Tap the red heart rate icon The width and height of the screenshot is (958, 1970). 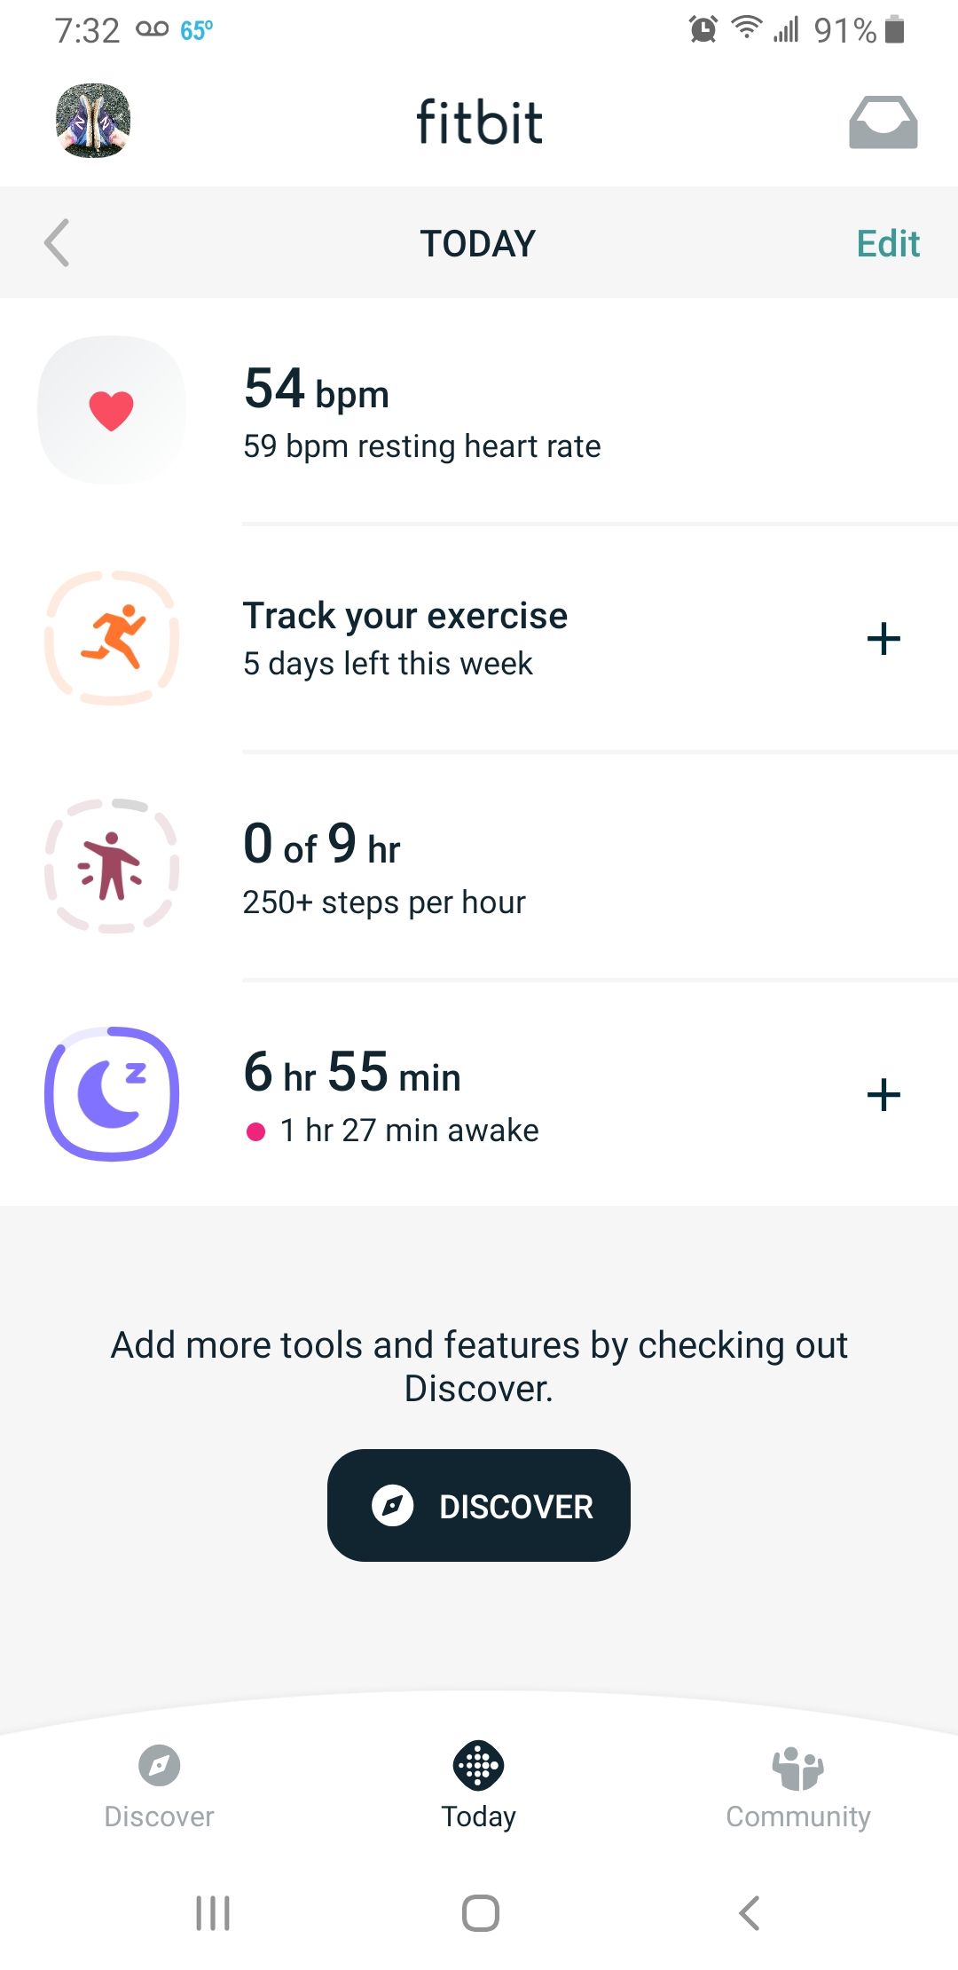112,410
